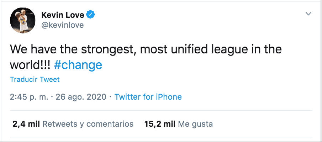Viewport: 322px width, 142px height.
Task: Click the 2,4 mil retweet count
Action: pyautogui.click(x=26, y=124)
